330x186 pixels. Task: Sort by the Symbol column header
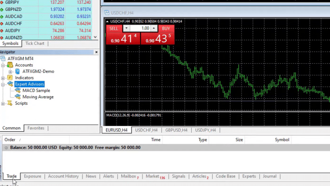(268, 140)
